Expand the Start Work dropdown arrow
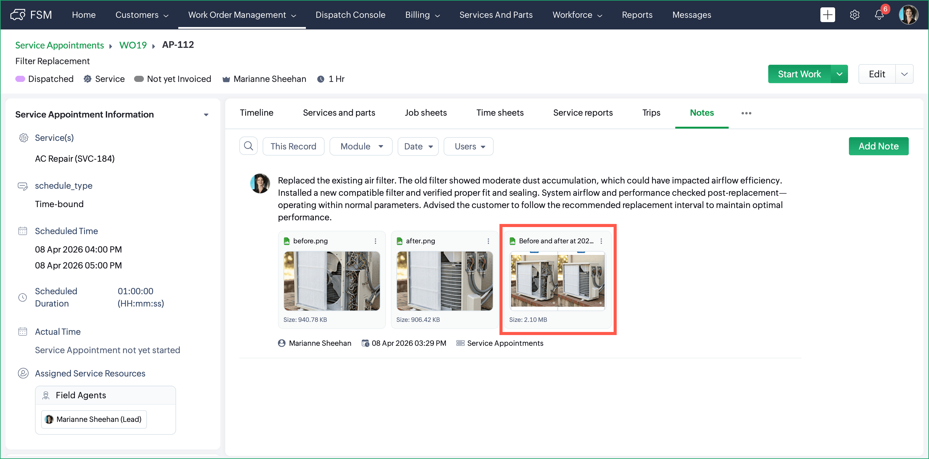 pyautogui.click(x=839, y=74)
